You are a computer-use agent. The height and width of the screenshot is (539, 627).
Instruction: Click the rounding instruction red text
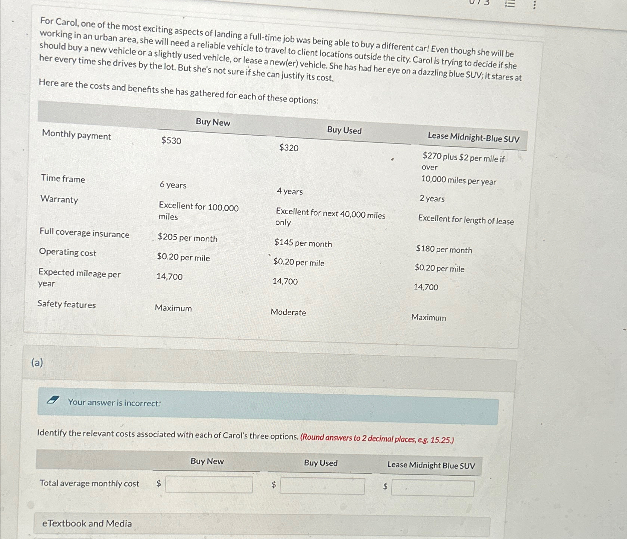[377, 438]
